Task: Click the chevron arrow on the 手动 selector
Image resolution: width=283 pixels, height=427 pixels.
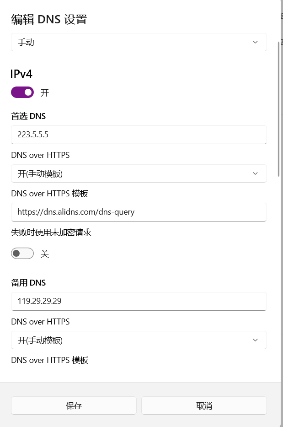Action: coord(255,42)
